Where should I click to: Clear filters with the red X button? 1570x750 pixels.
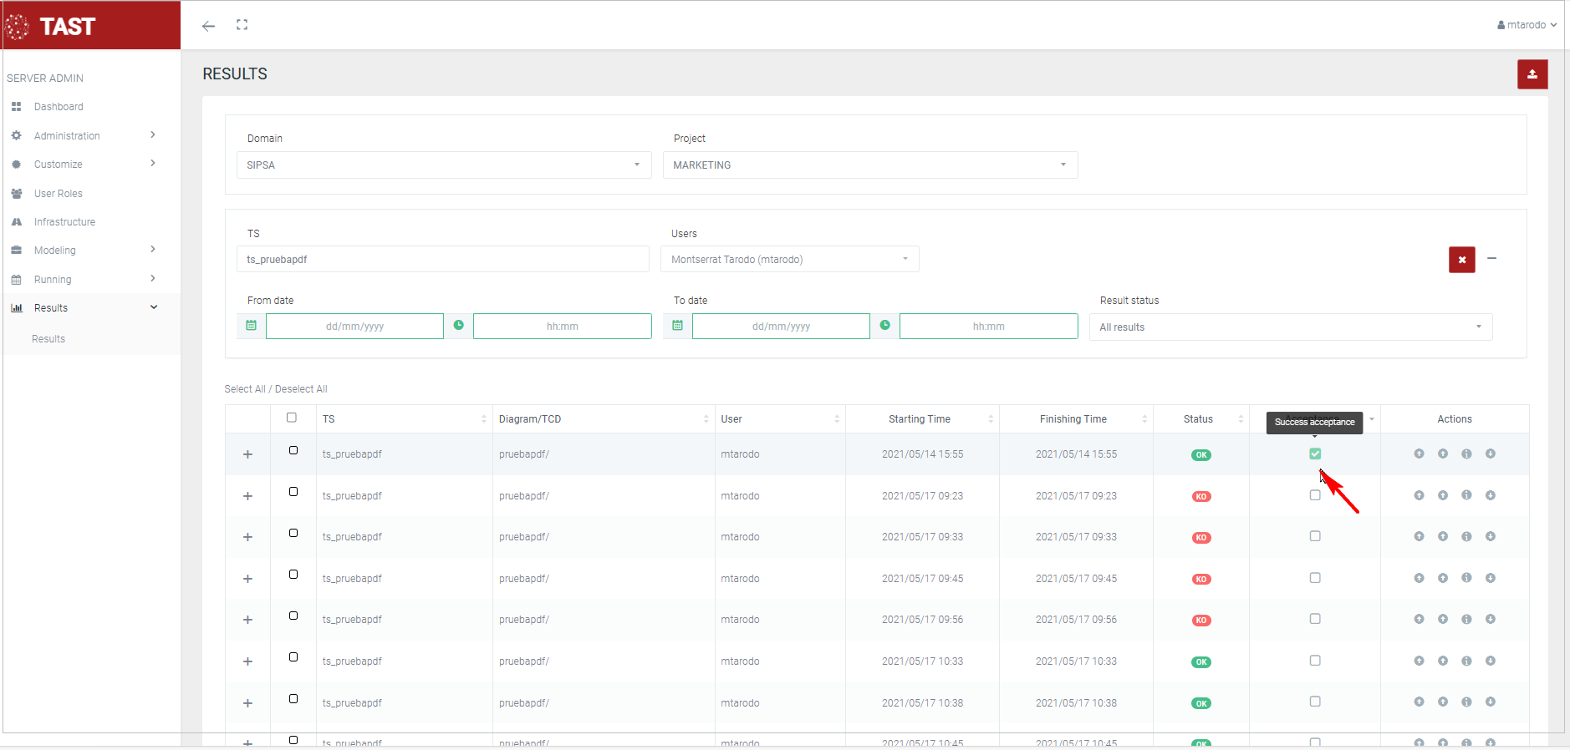pyautogui.click(x=1461, y=260)
